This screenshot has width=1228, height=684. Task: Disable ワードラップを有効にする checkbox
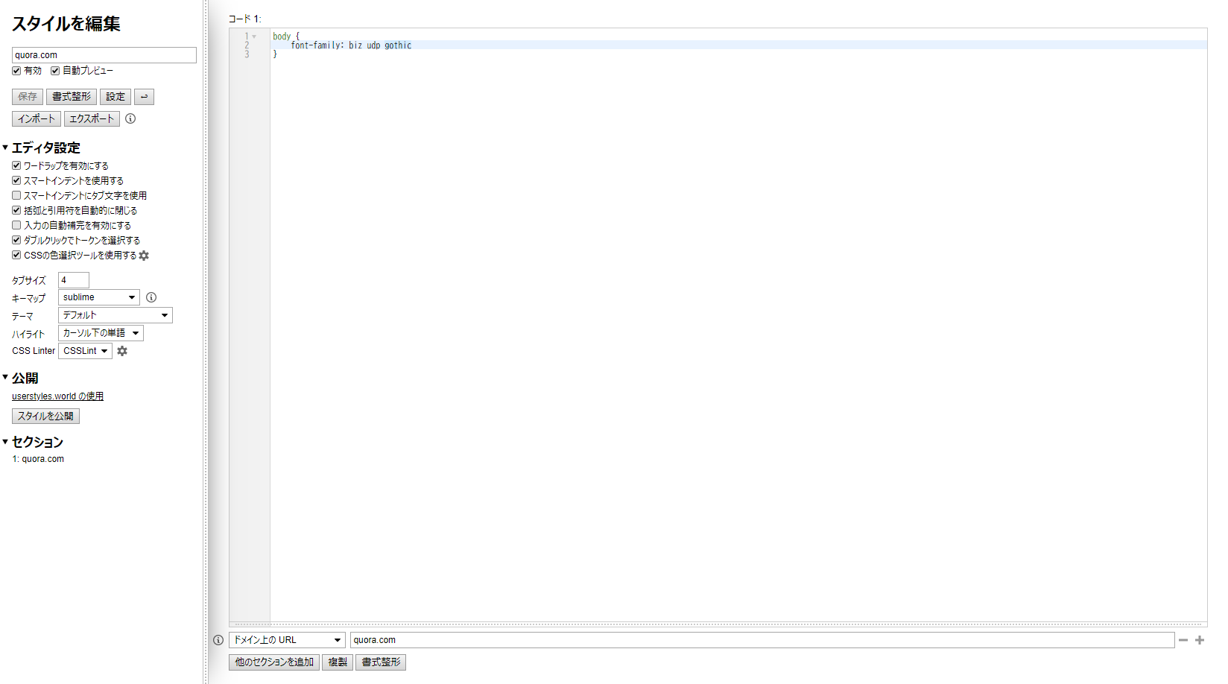(16, 165)
